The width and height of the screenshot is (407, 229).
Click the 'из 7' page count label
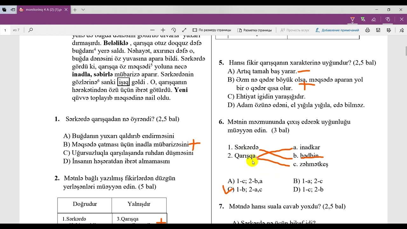(16, 30)
